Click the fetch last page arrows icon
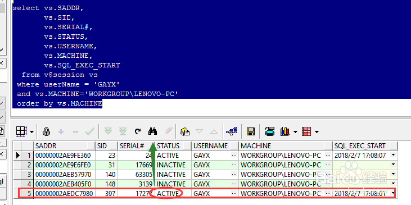The image size is (411, 205). pos(123,131)
